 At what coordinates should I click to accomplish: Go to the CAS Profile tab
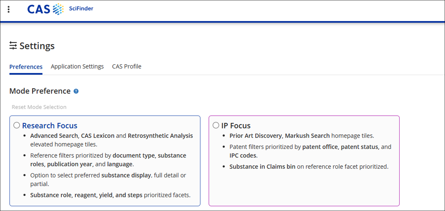coord(127,66)
